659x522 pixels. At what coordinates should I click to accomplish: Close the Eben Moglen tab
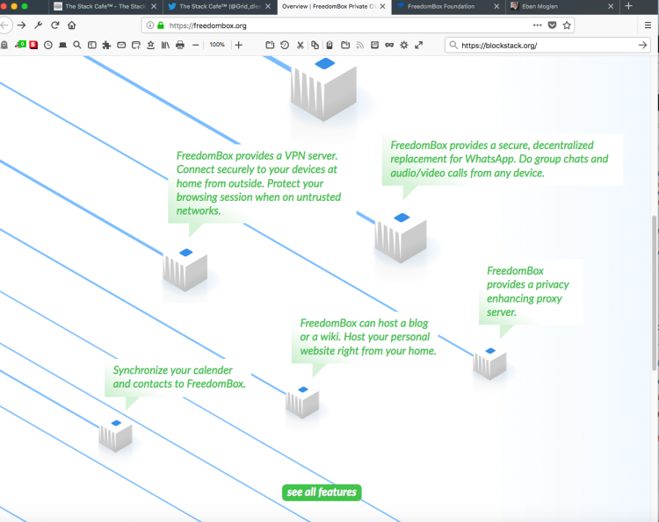[x=611, y=7]
